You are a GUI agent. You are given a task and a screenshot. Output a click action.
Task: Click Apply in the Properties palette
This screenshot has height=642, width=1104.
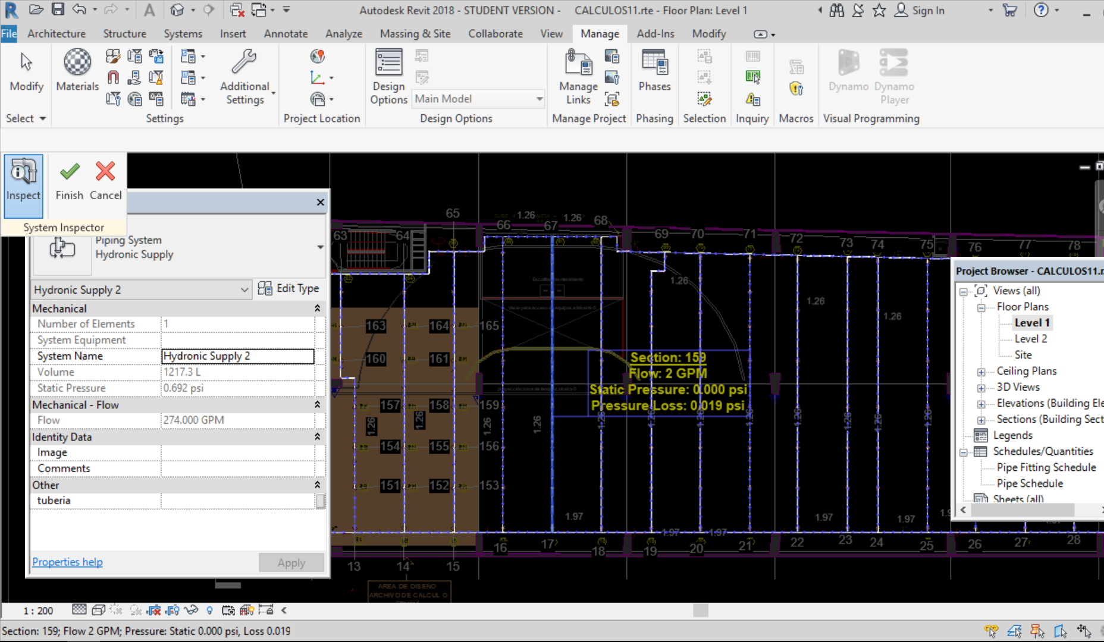coord(291,562)
